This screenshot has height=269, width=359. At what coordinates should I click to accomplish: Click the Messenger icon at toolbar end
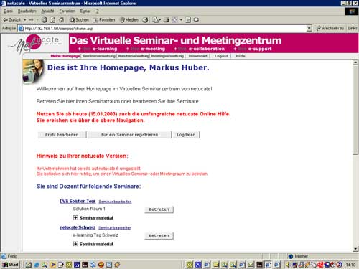click(196, 20)
